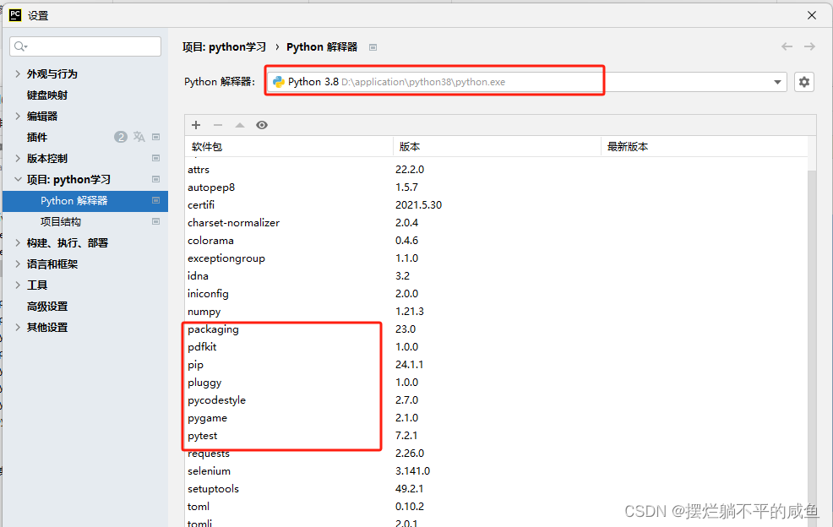Click the uninstall package minus icon

[218, 125]
